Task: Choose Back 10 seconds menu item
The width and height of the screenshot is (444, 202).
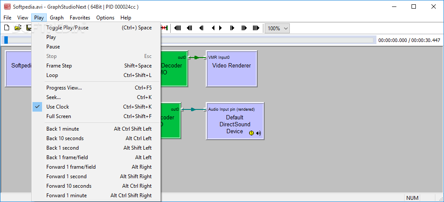Action: 96,138
